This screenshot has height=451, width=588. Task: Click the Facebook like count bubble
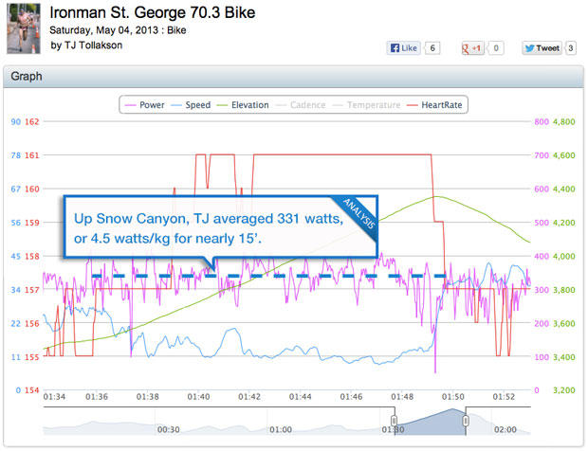[x=432, y=47]
